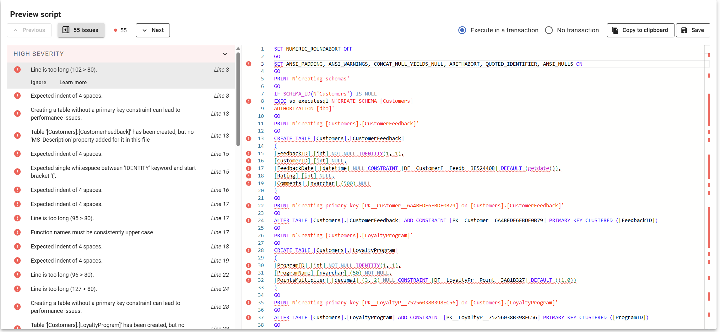Screen dimensions: 720x332
Task: Click the error icon beside code line 3
Action: click(249, 64)
